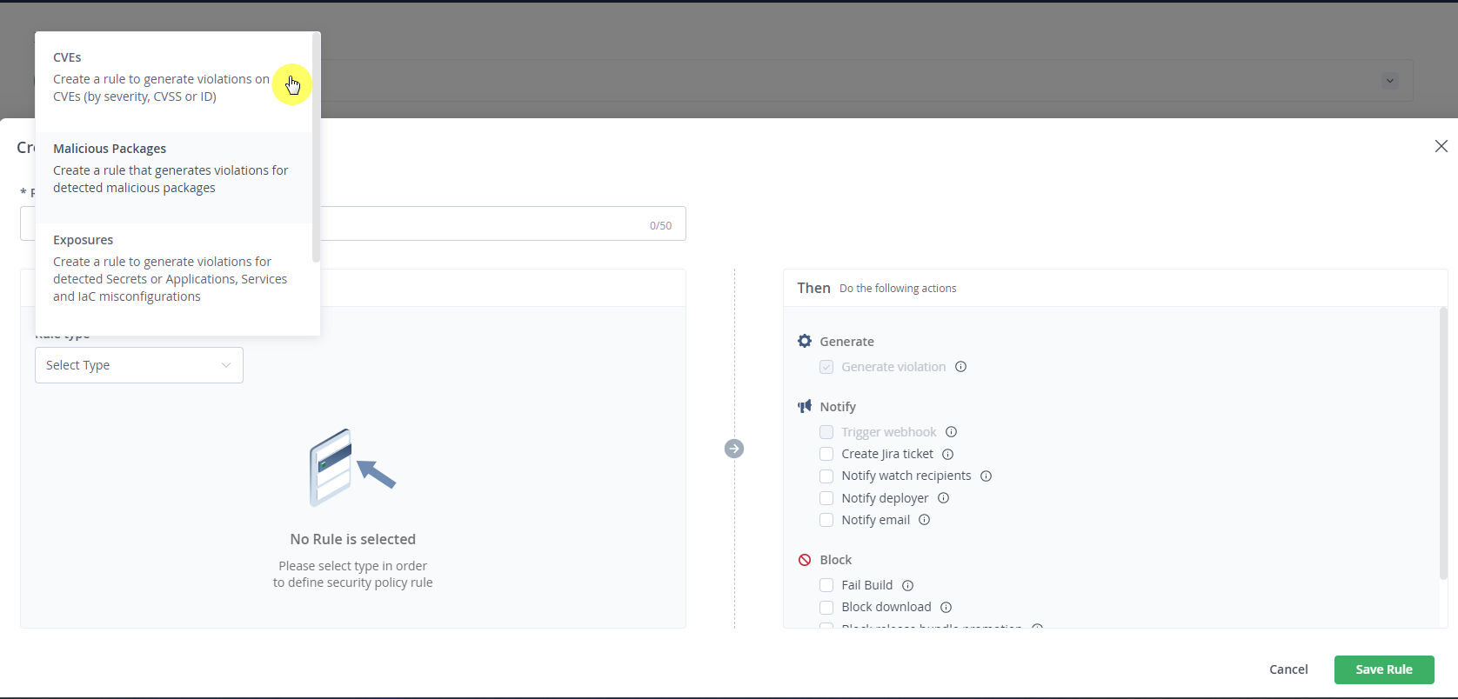
Task: Click the Then actions panel scrollbar
Action: click(x=1443, y=443)
